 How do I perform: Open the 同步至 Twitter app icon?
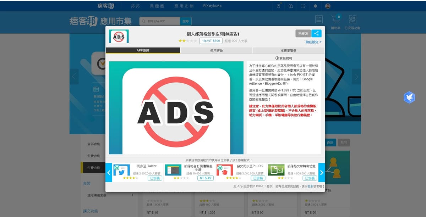pos(121,170)
